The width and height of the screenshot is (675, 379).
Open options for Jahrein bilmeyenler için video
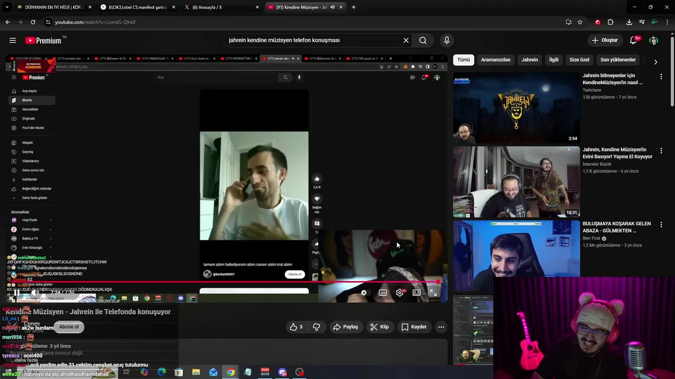661,77
